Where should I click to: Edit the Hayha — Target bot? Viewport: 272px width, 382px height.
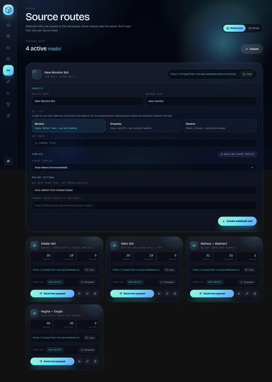tap(87, 361)
